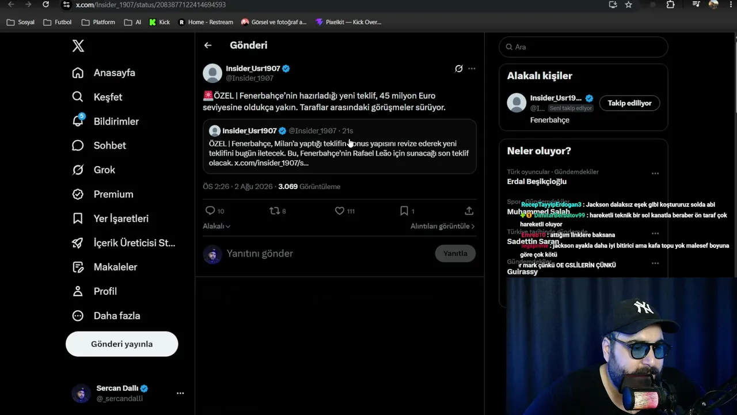Reload the page in the browser toolbar
This screenshot has height=415, width=737.
point(46,5)
